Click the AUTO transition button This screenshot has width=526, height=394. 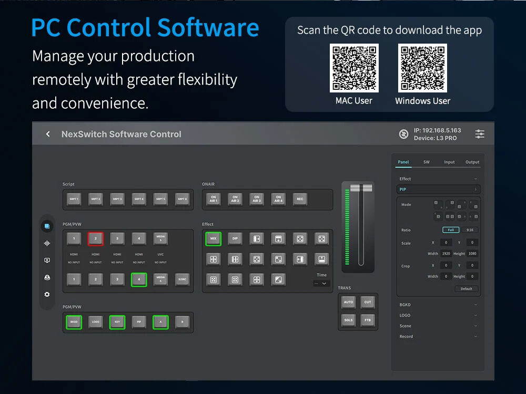click(x=349, y=302)
